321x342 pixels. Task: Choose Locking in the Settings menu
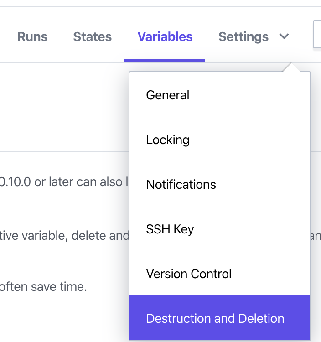coord(167,140)
